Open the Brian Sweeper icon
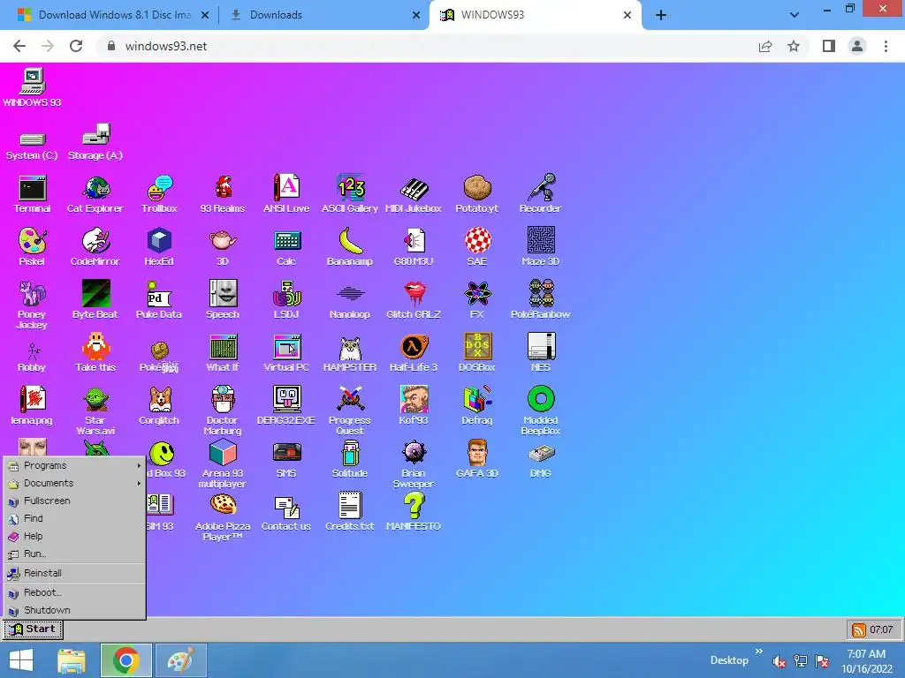The height and width of the screenshot is (678, 905). pyautogui.click(x=414, y=464)
